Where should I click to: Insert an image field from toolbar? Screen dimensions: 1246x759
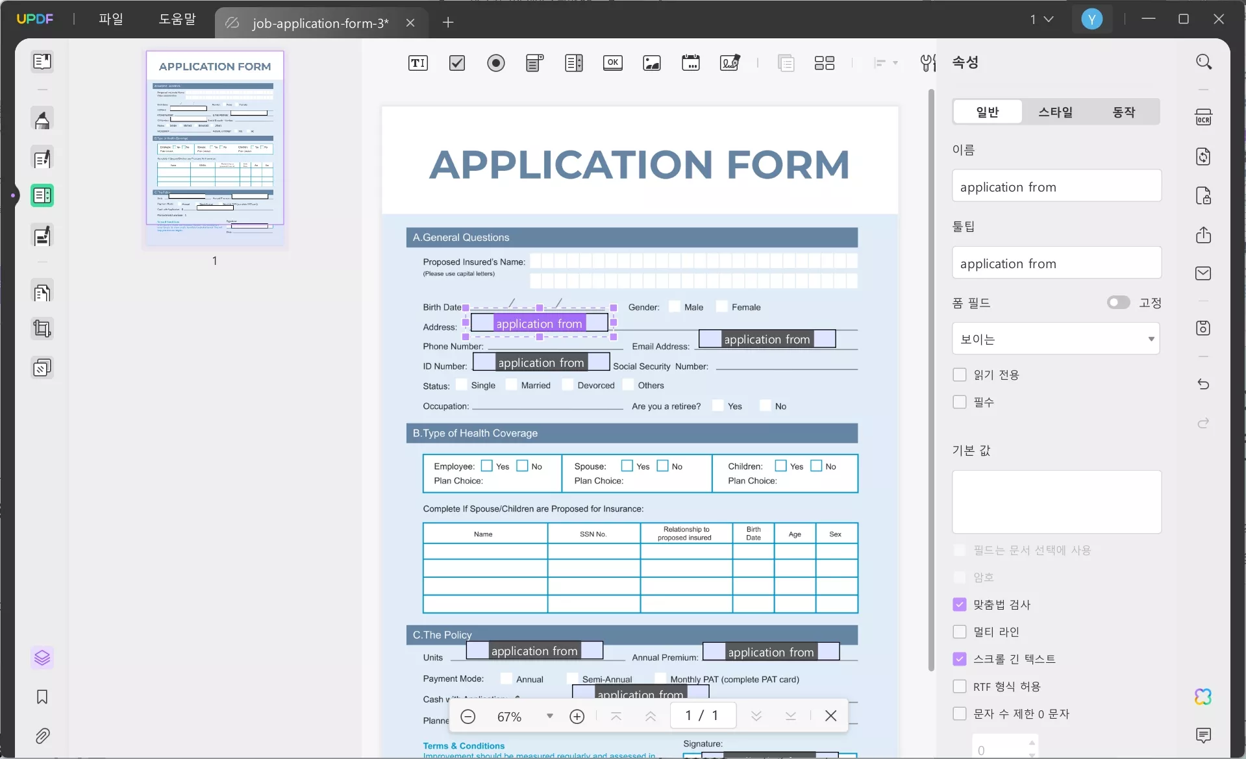[652, 63]
